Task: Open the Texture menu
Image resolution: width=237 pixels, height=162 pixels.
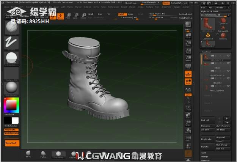Action: point(149,7)
